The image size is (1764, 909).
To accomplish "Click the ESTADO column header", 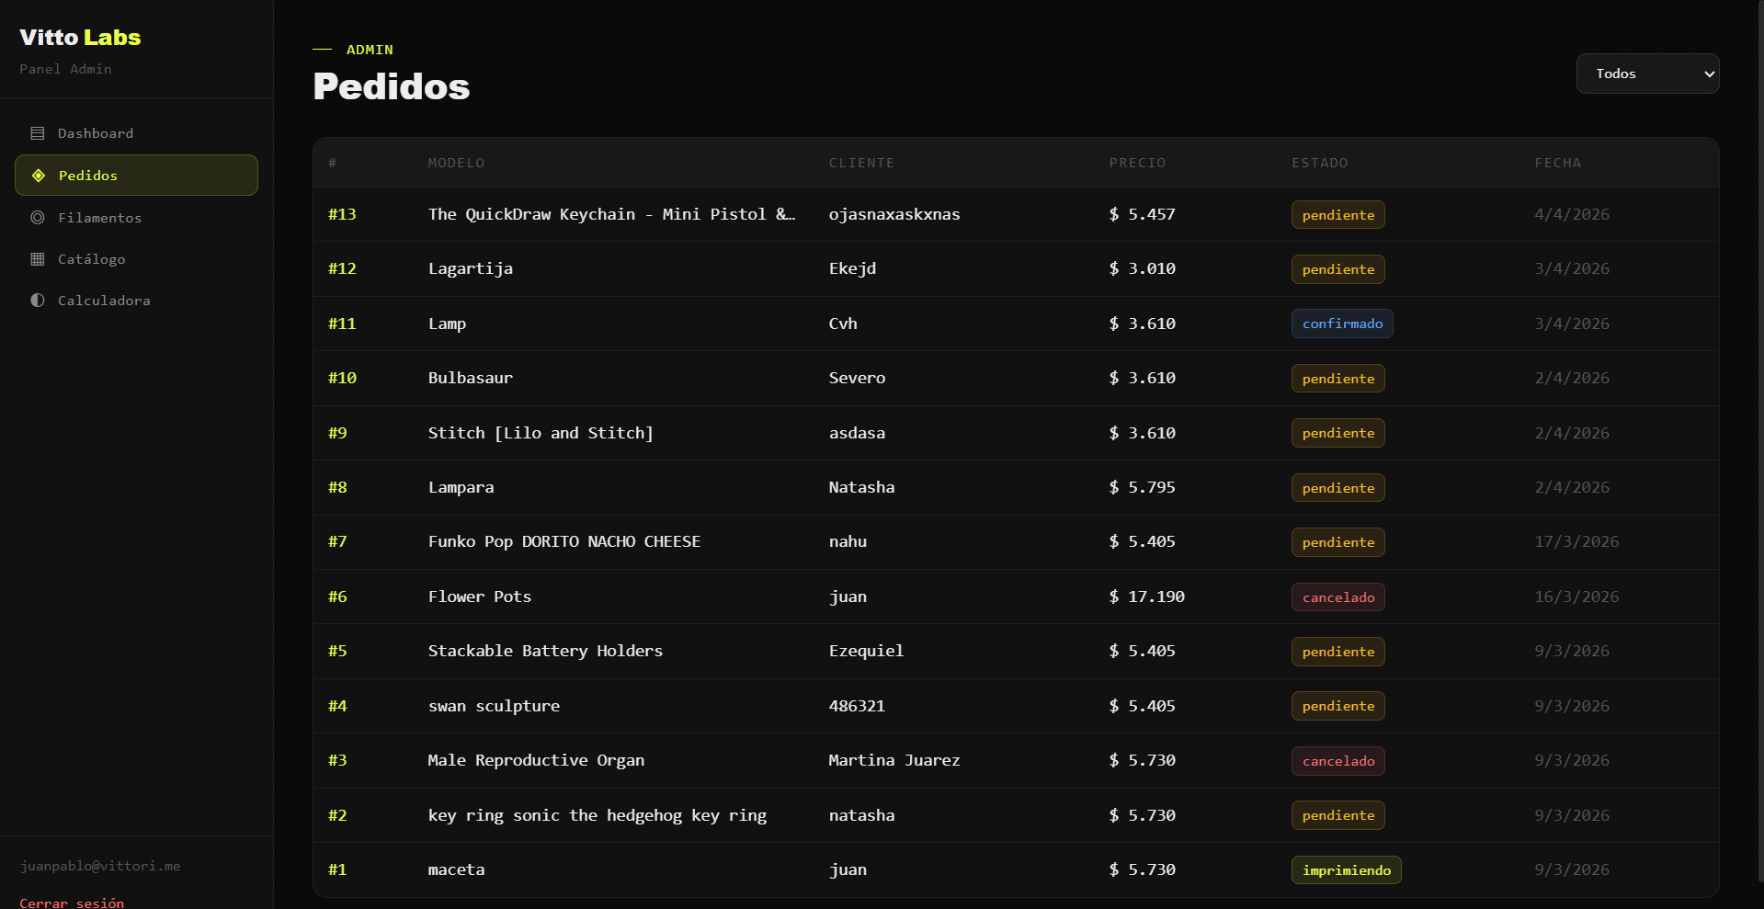I will coord(1320,163).
